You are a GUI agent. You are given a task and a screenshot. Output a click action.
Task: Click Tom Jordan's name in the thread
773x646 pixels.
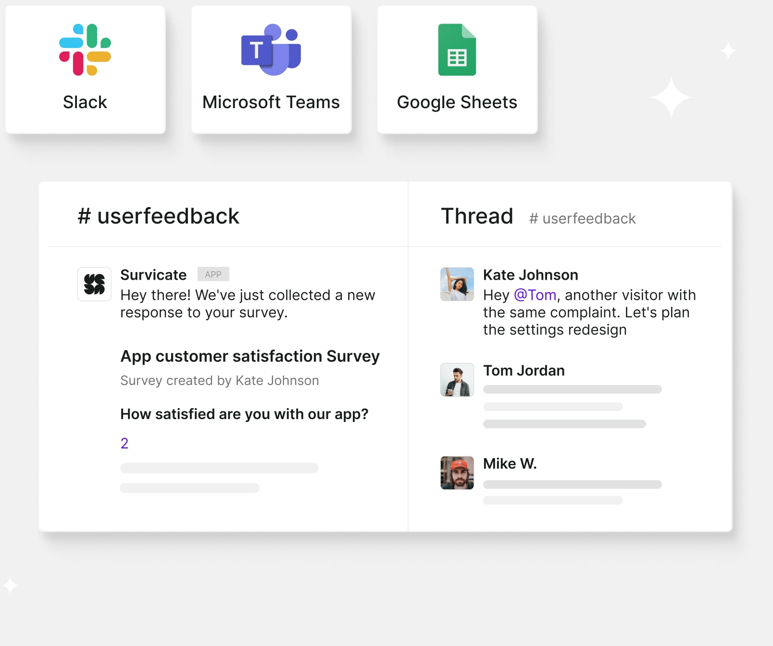pyautogui.click(x=524, y=371)
